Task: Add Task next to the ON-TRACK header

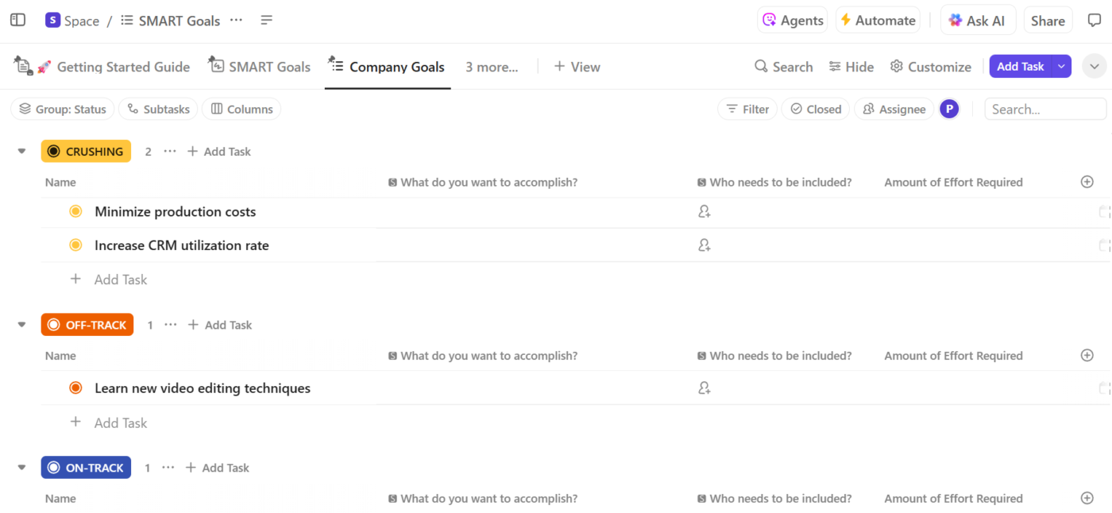Action: click(x=218, y=468)
